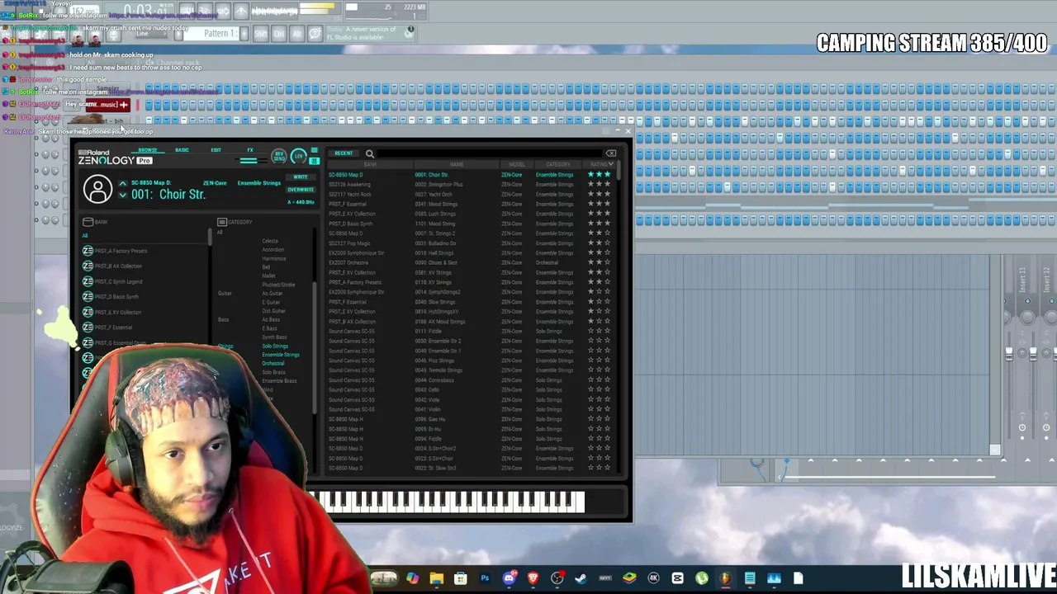Click the Bank list header icon
The width and height of the screenshot is (1057, 594).
coord(88,222)
